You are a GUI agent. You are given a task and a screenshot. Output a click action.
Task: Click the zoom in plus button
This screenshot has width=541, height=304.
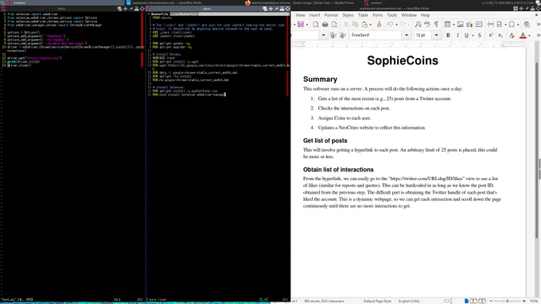pyautogui.click(x=523, y=301)
